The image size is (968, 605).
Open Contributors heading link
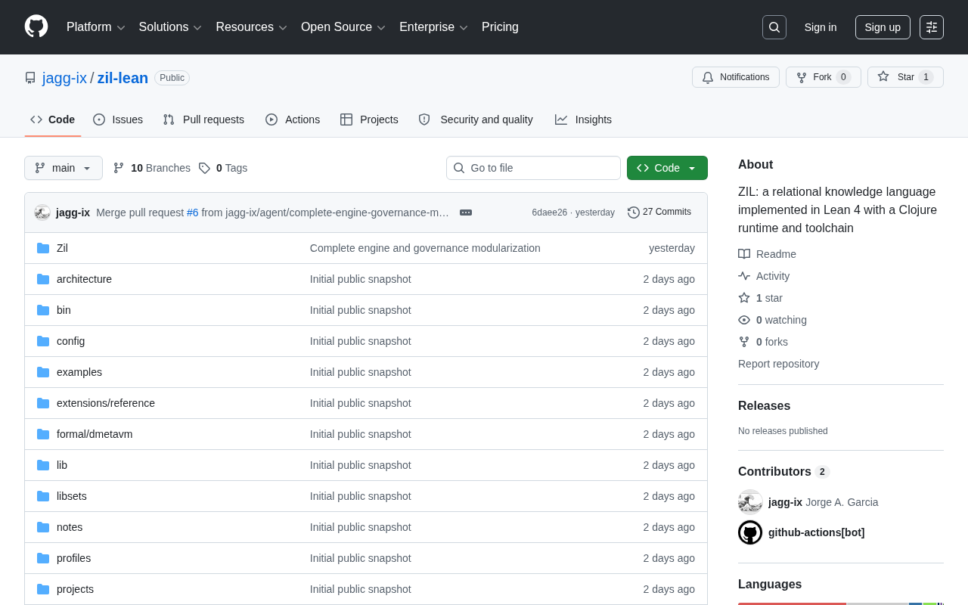783,471
